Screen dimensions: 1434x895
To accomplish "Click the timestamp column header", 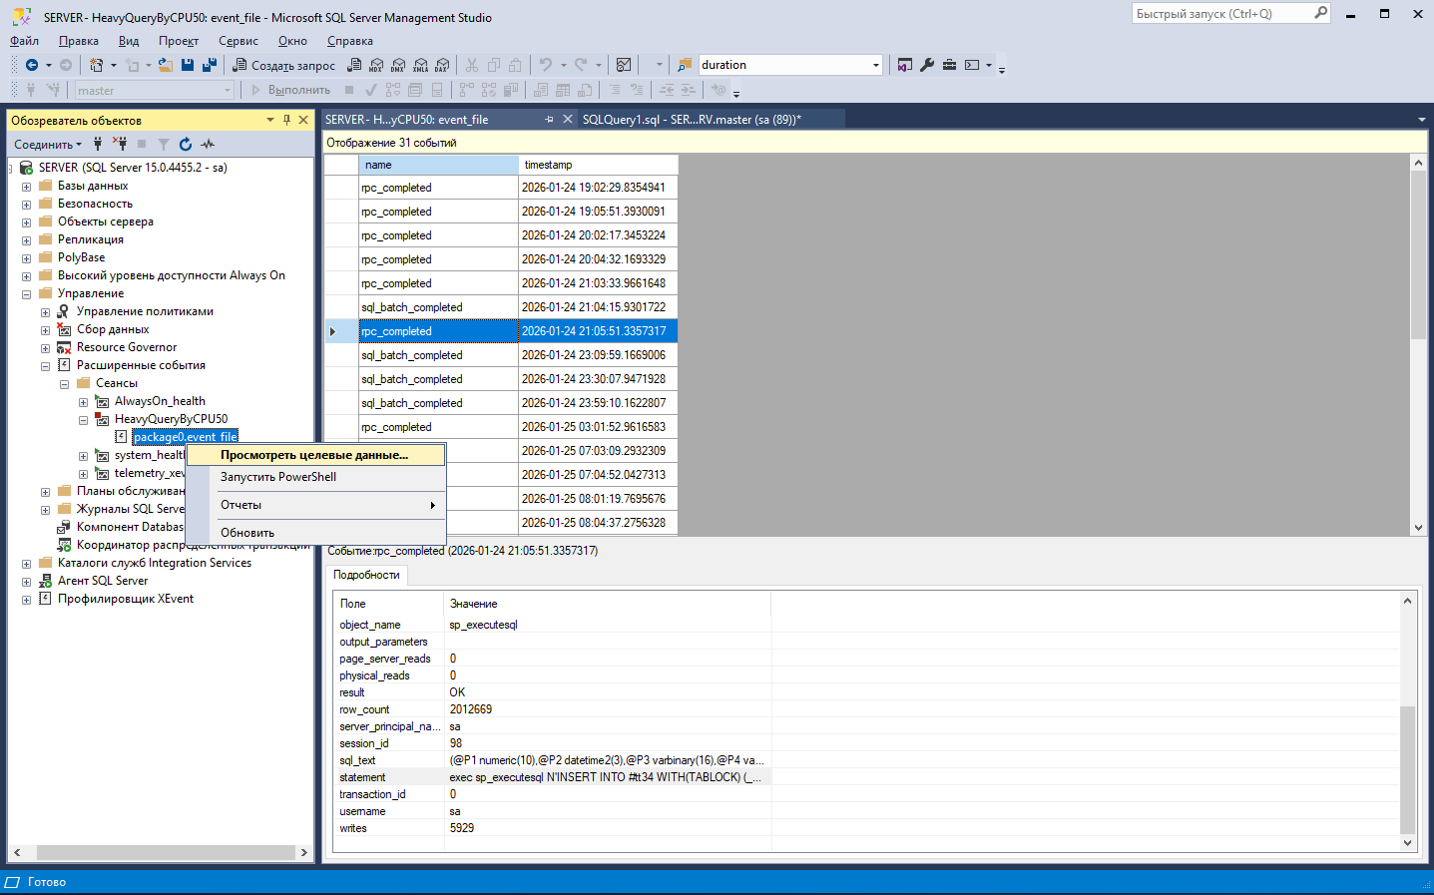I will pyautogui.click(x=597, y=165).
